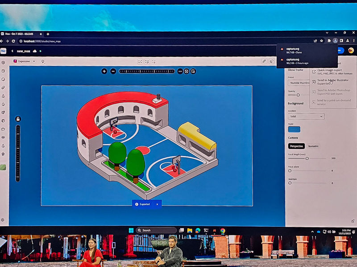Bookmark page with star icon

pos(321,41)
